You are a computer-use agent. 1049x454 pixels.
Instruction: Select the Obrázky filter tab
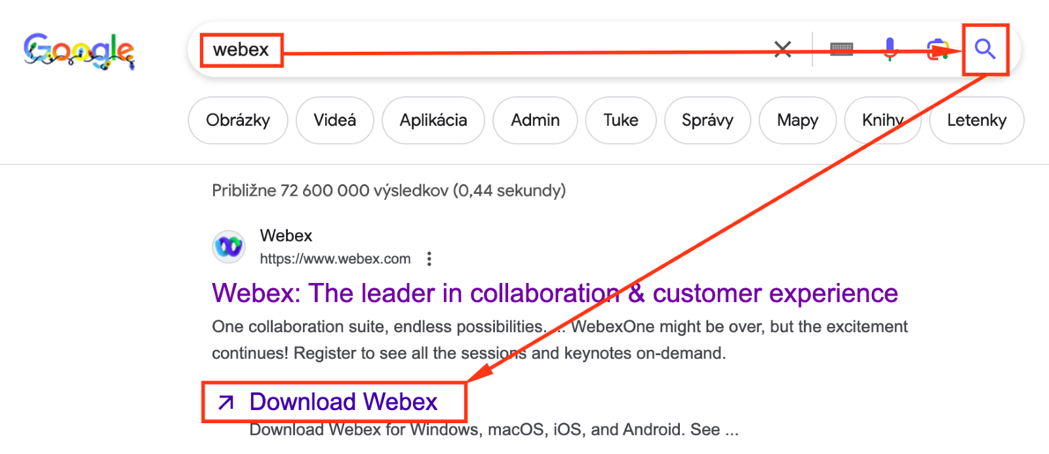tap(237, 121)
